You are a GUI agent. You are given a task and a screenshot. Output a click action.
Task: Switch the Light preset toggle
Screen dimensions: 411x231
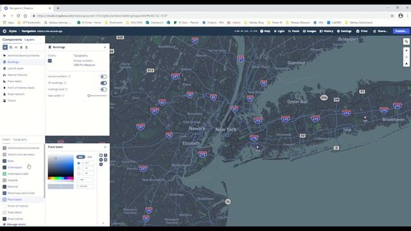point(279,31)
